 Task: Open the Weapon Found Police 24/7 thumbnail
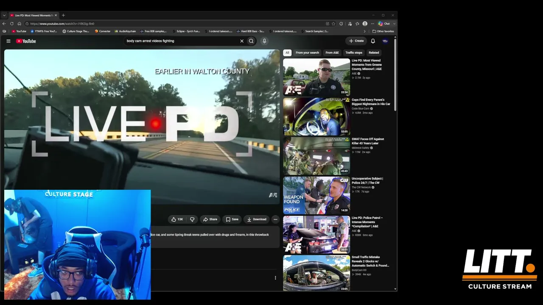click(x=316, y=195)
